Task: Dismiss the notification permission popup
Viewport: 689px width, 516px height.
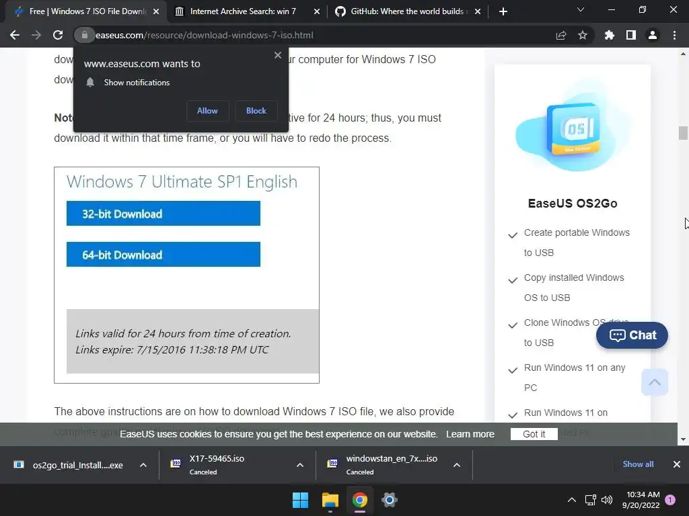Action: point(278,55)
